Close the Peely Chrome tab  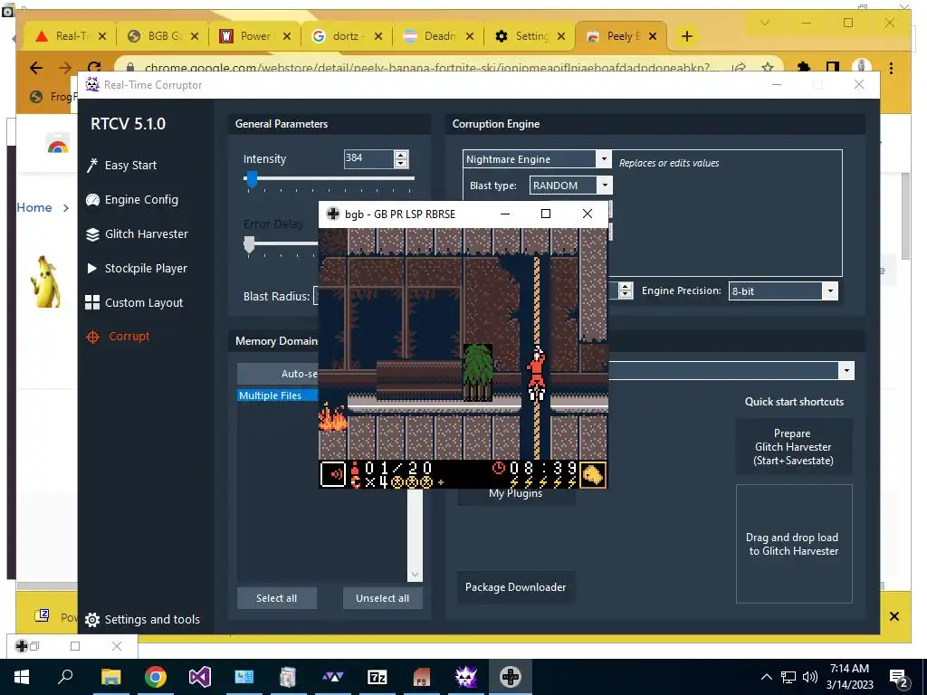coord(653,36)
